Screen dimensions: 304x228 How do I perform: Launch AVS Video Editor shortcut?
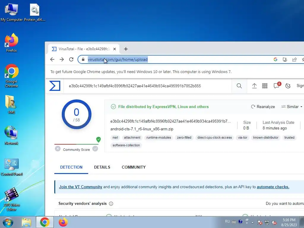[12, 199]
